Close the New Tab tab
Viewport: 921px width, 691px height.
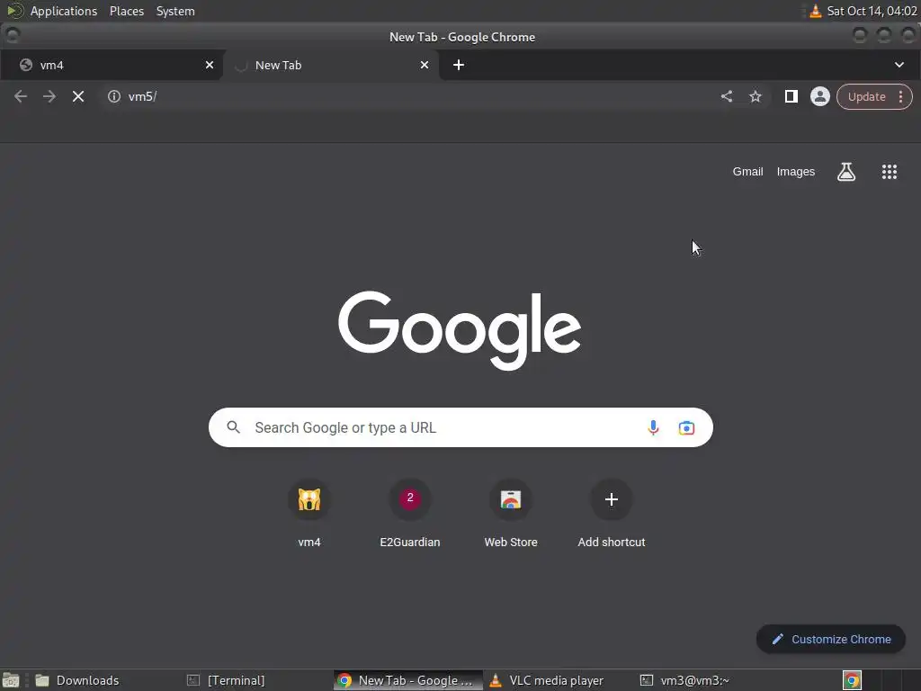(425, 65)
